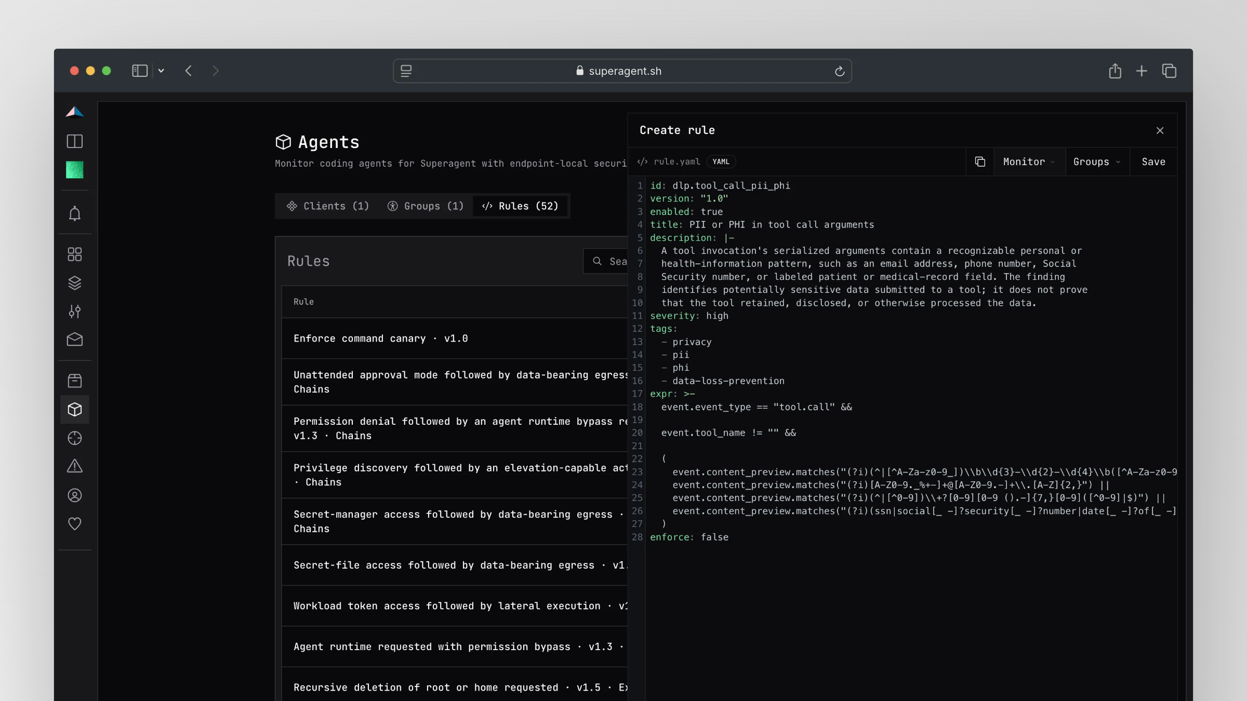The width and height of the screenshot is (1247, 701).
Task: Open the Enforce command canary rule
Action: pyautogui.click(x=455, y=339)
